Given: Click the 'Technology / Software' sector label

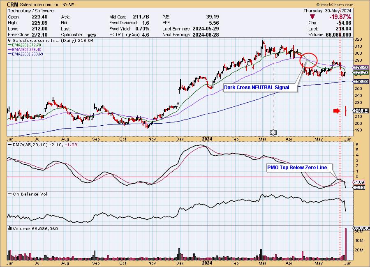Looking at the screenshot, I should click(31, 11).
